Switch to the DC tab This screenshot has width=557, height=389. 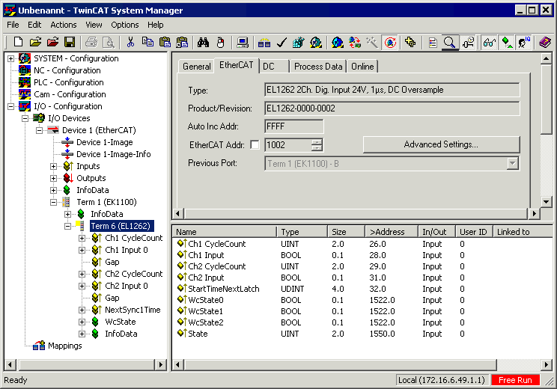tap(274, 67)
